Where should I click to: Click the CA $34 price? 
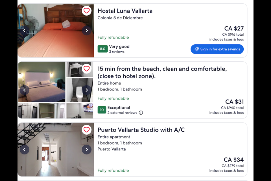tap(234, 160)
